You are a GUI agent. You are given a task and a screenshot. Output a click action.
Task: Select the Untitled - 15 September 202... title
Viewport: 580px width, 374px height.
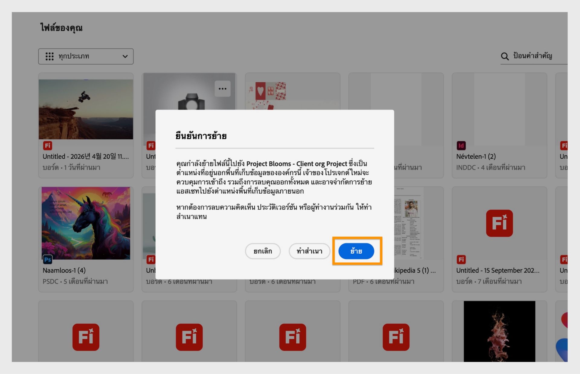coord(498,270)
